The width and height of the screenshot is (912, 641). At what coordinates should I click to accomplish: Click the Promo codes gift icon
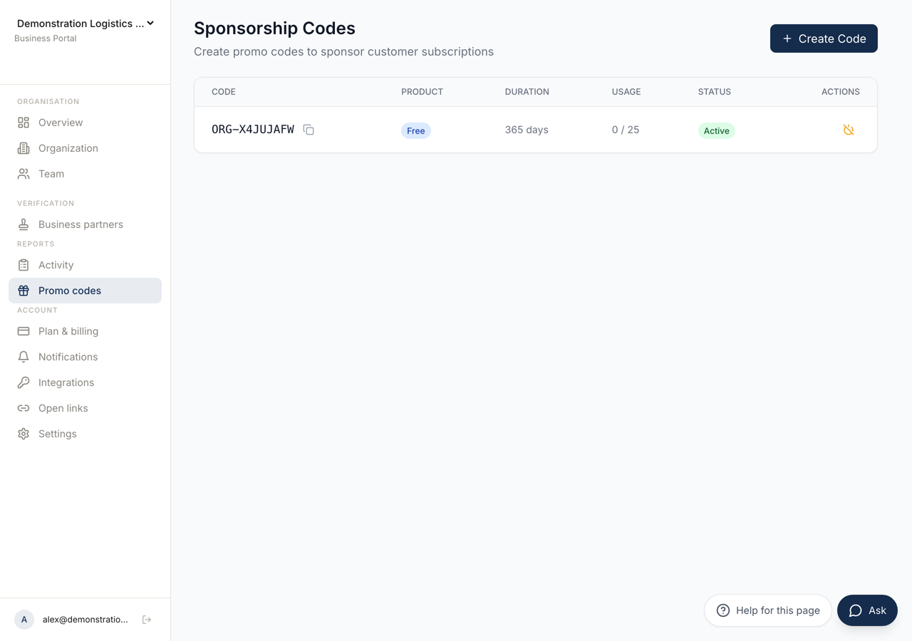pyautogui.click(x=24, y=291)
